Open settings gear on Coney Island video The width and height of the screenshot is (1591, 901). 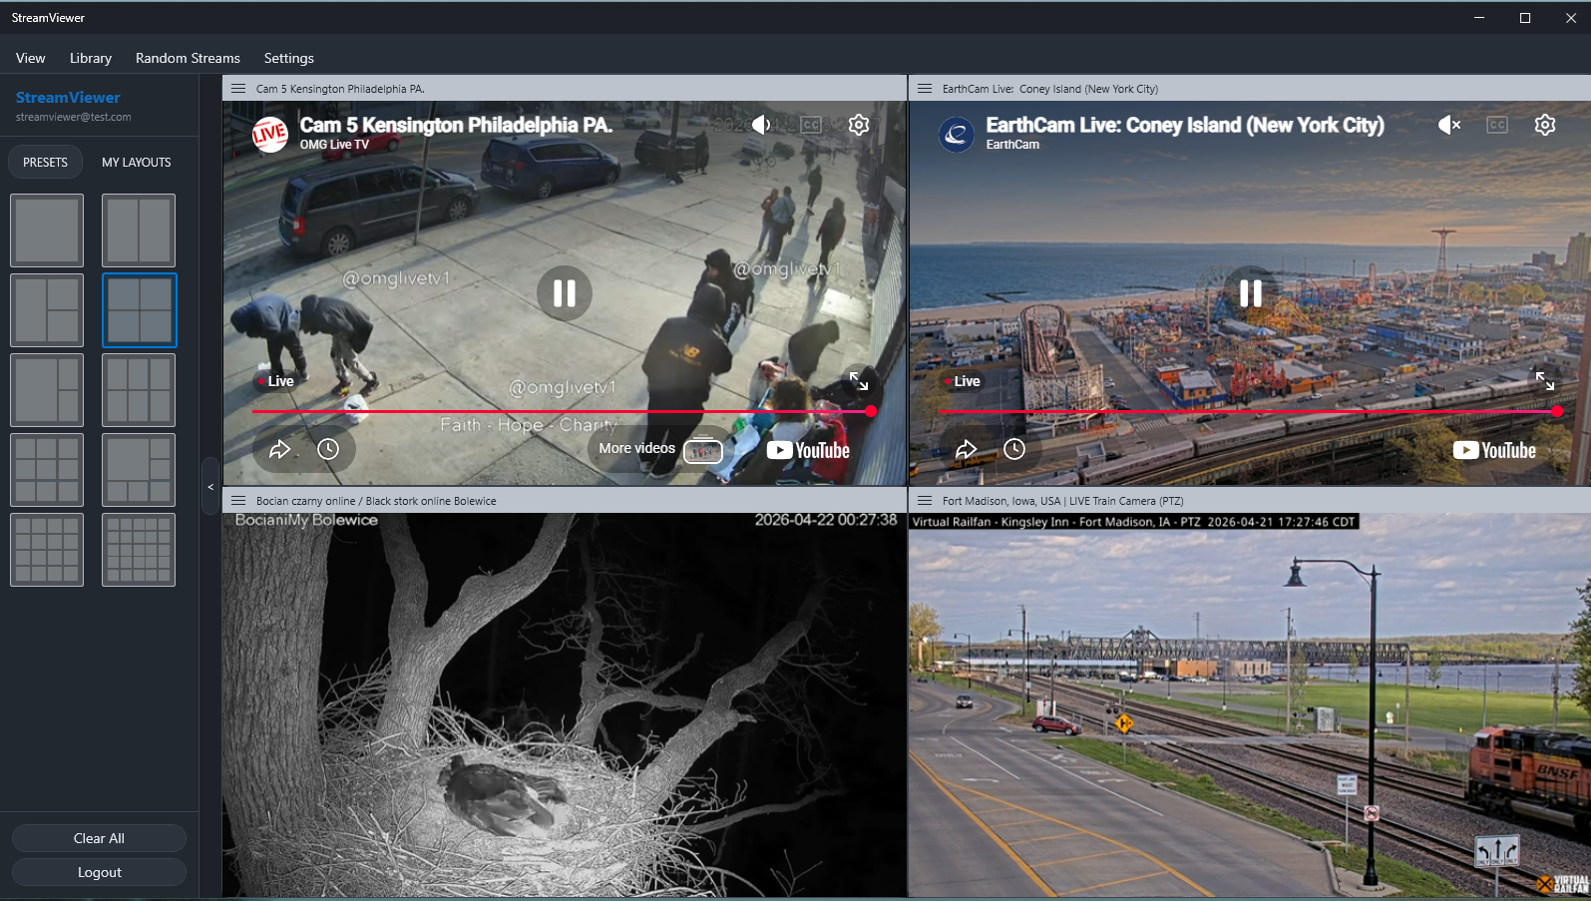coord(1545,125)
